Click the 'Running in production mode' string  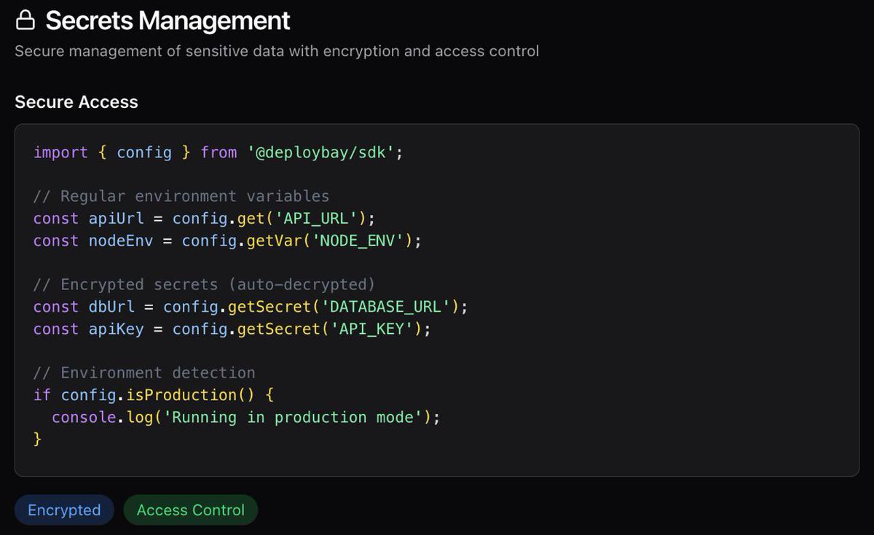(x=293, y=418)
